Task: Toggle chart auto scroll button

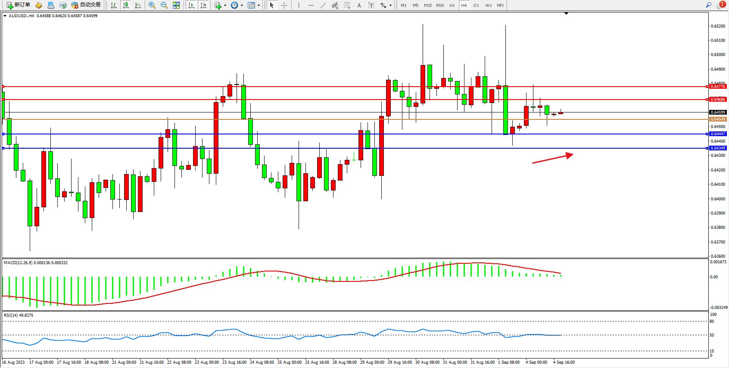Action: pyautogui.click(x=191, y=5)
